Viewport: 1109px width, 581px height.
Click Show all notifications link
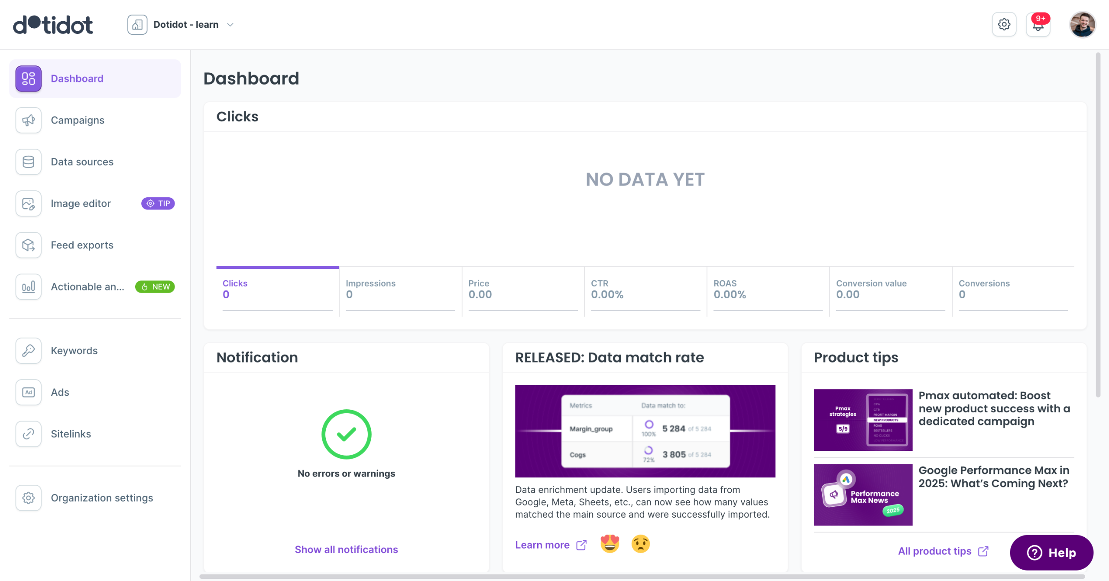click(x=346, y=549)
